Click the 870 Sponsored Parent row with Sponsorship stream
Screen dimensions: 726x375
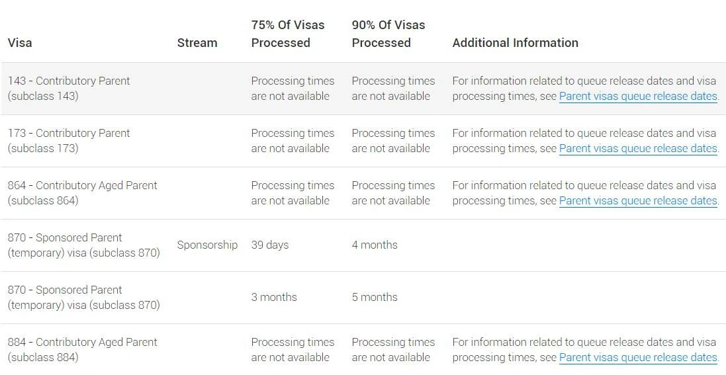84,245
